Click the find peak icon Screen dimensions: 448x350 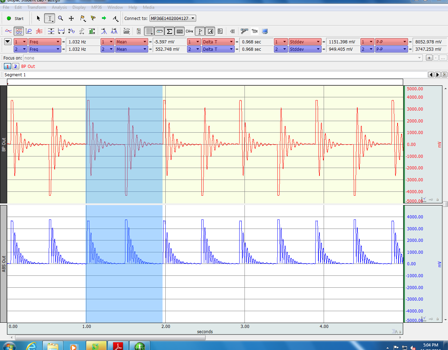(104, 31)
